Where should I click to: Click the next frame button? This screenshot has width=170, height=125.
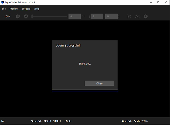[x=26, y=16]
